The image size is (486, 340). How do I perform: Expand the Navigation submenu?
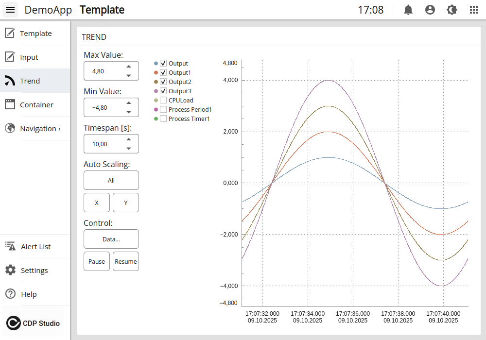40,129
